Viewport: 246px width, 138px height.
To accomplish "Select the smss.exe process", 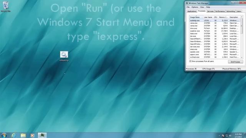I will click(215, 49).
